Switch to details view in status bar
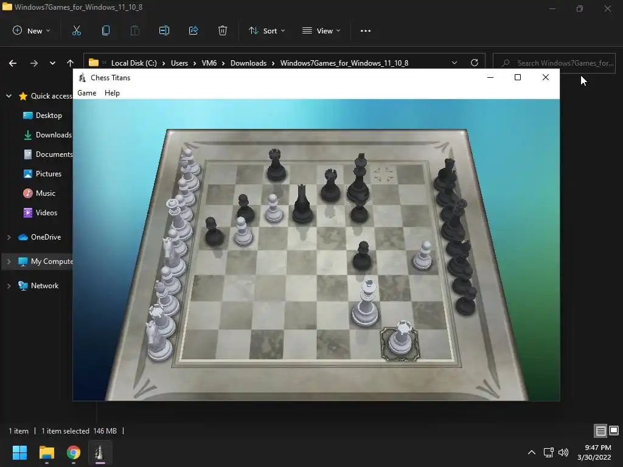This screenshot has height=467, width=623. tap(600, 431)
